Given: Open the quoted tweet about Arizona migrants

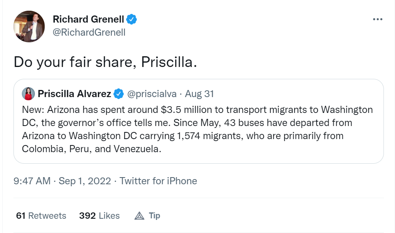Looking at the screenshot, I should click(x=198, y=129).
